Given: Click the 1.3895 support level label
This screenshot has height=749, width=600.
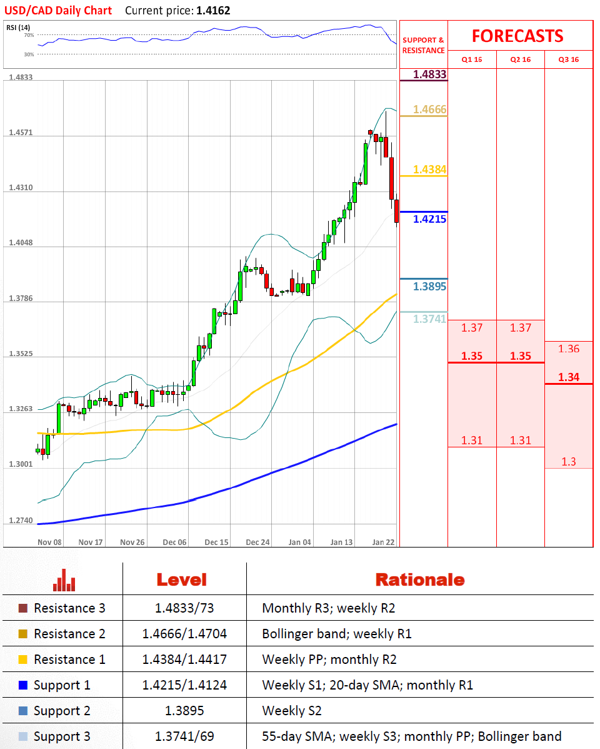Looking at the screenshot, I should click(430, 287).
